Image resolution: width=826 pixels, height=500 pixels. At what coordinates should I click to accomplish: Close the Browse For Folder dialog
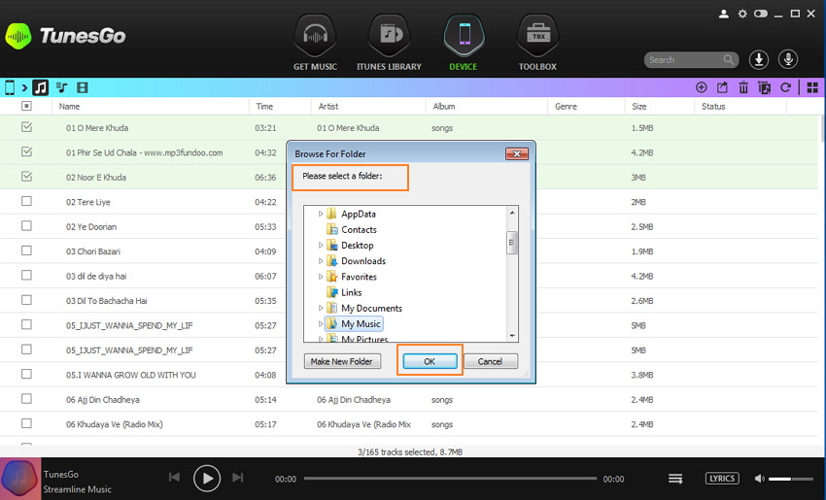517,153
